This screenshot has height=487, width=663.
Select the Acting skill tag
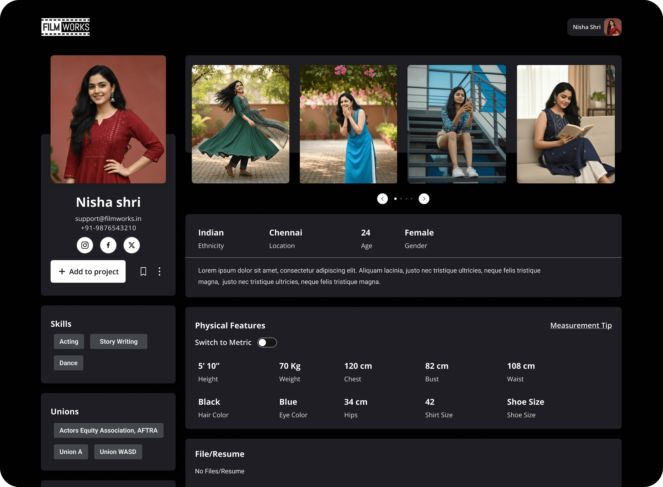tap(69, 341)
